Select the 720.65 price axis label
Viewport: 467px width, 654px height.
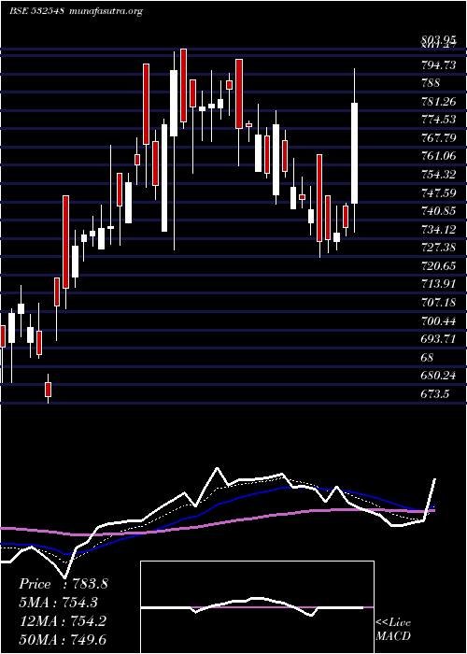[x=439, y=265]
